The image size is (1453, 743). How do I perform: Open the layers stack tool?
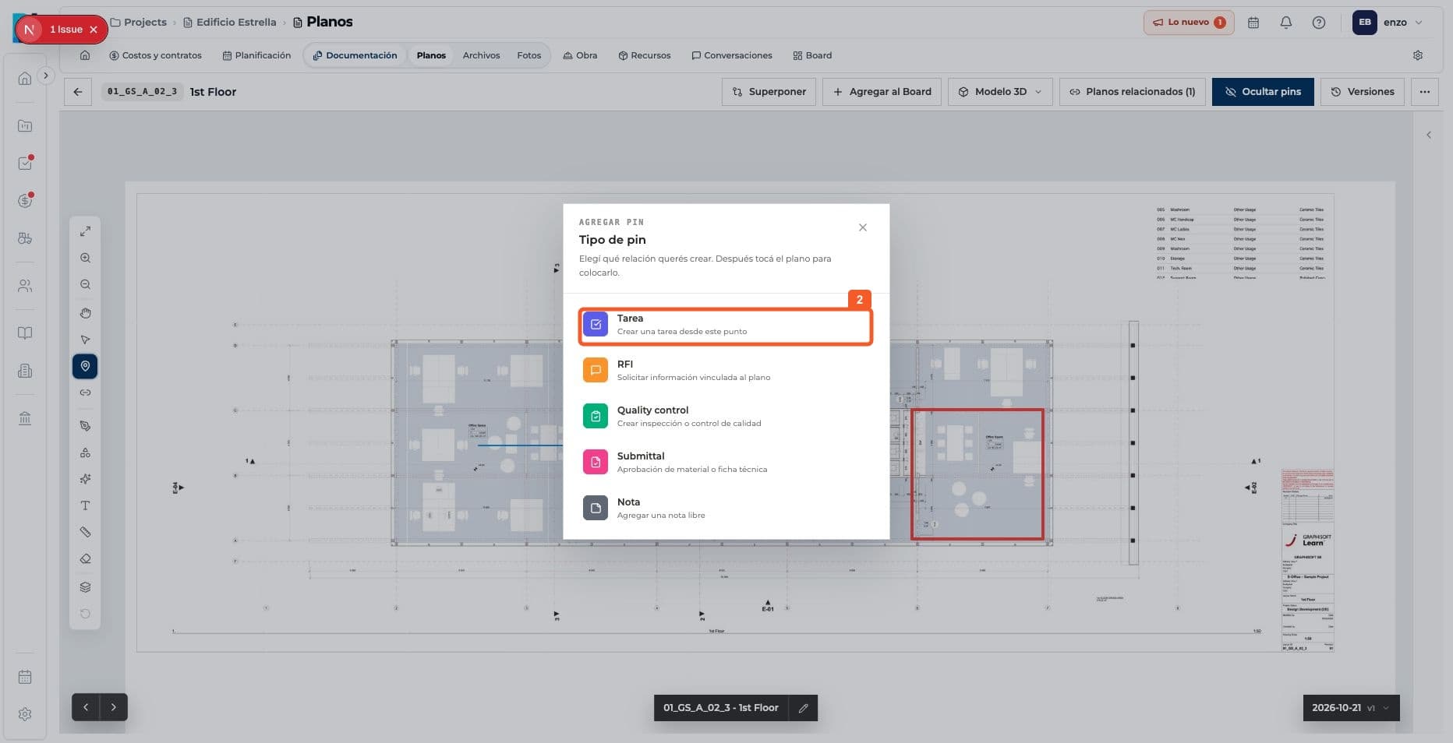click(86, 587)
